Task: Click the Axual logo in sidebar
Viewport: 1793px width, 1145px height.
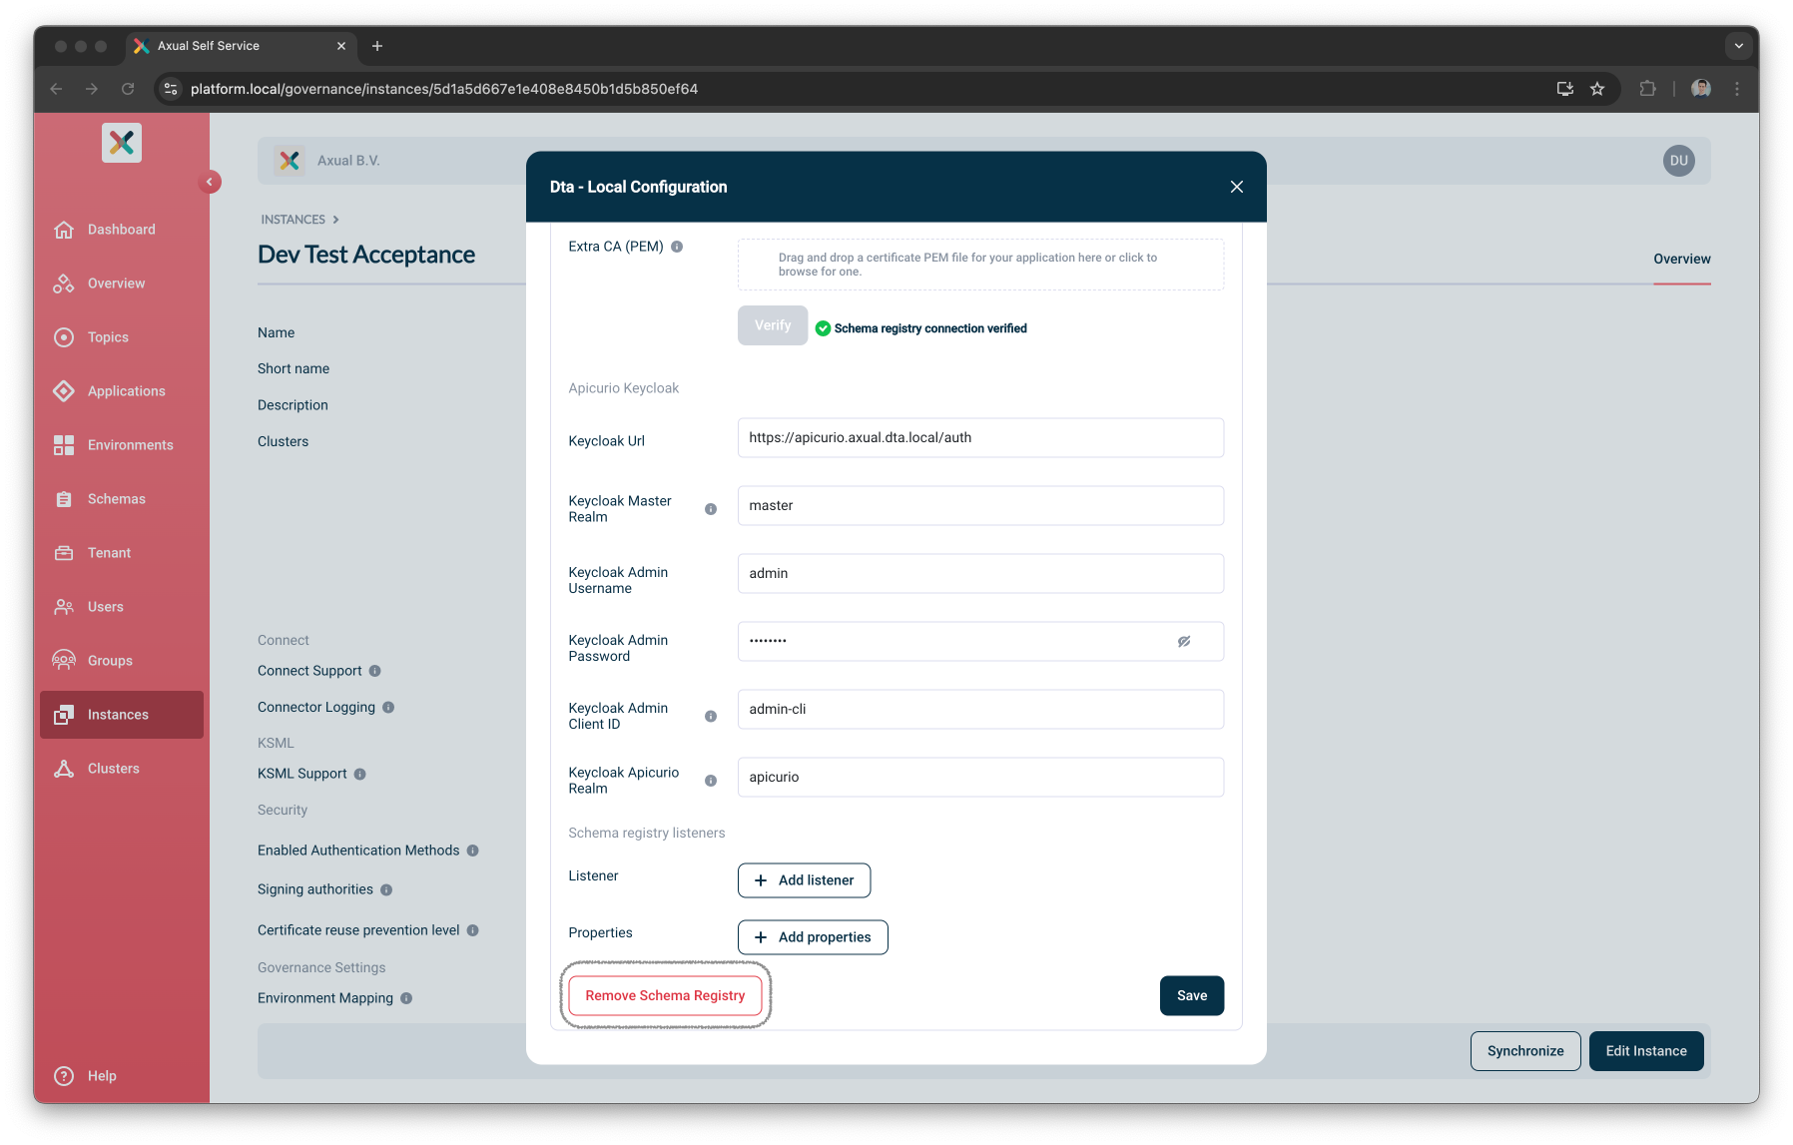Action: point(122,143)
